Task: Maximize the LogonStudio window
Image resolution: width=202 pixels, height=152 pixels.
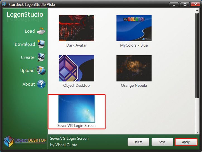Action: [185, 4]
